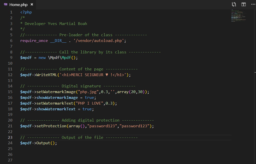Image resolution: width=256 pixels, height=164 pixels.
Task: Click the second "password123" string
Action: [134, 126]
